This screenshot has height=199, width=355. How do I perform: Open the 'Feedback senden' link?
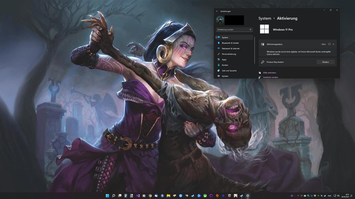point(270,77)
